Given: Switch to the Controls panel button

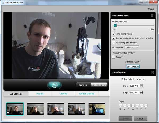Looking at the screenshot, I should 83,85.
